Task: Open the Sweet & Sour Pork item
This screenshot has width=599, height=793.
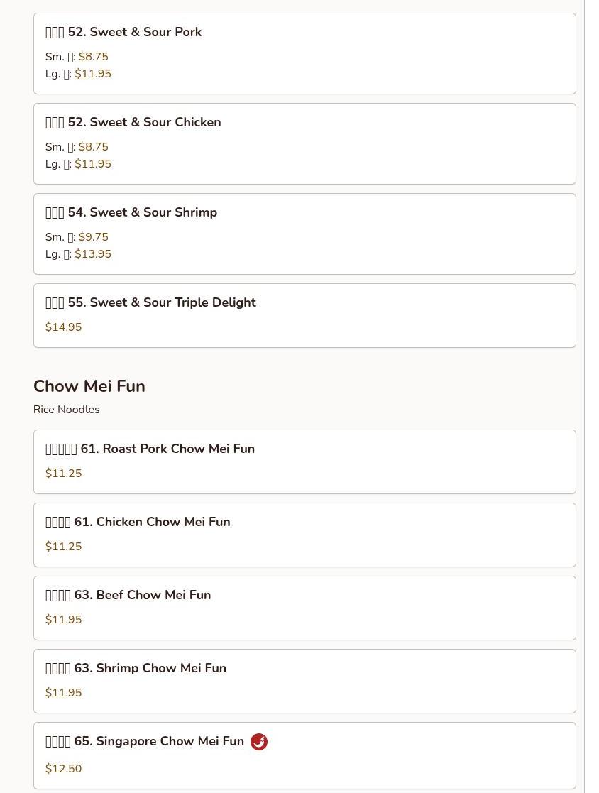Action: point(304,54)
